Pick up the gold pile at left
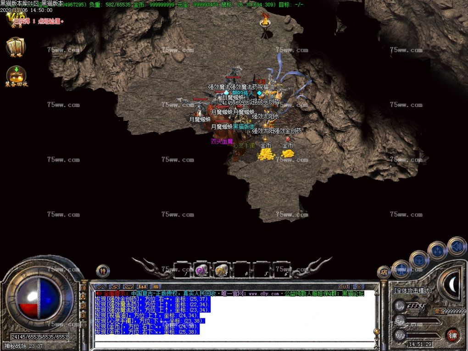The width and height of the screenshot is (468, 351). [x=265, y=155]
